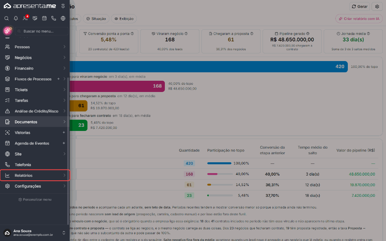
Task: Expand the Negócios submenu chevron
Action: point(64,57)
